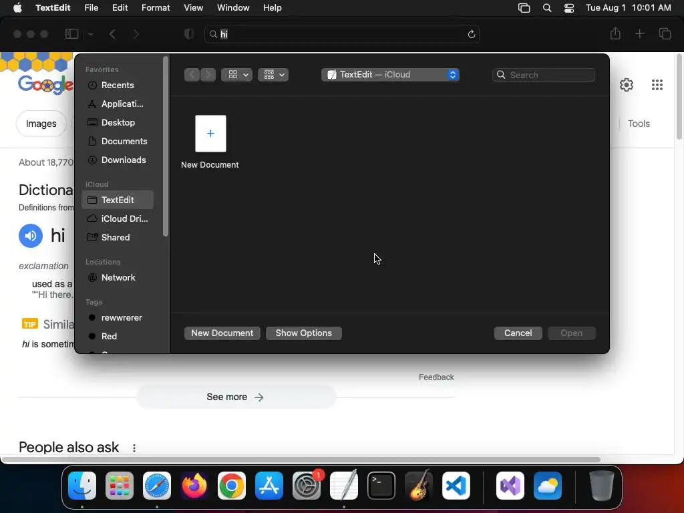This screenshot has height=513, width=684.
Task: Open Google Chrome from Dock
Action: point(232,486)
